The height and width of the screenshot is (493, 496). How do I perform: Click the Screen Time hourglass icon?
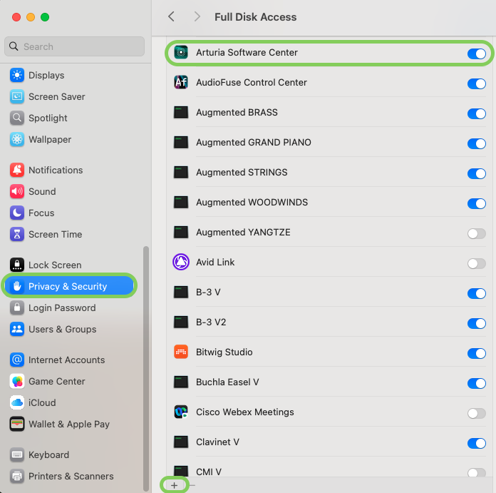click(x=17, y=234)
